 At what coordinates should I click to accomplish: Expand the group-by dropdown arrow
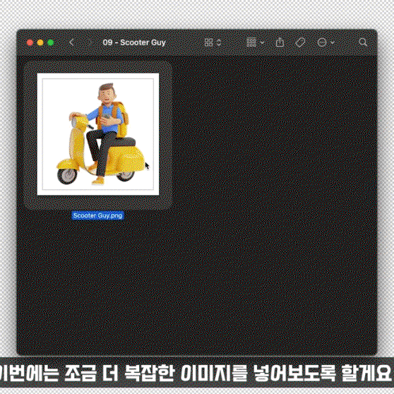tap(263, 42)
